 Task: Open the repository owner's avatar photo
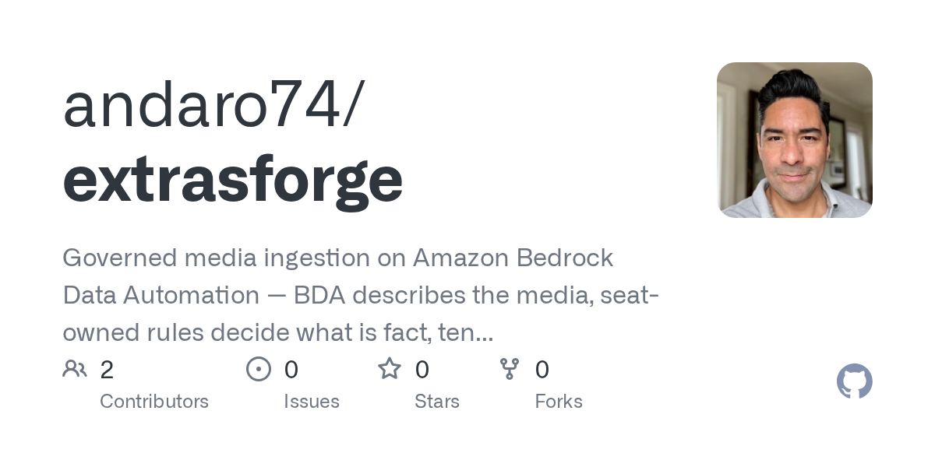pos(795,140)
